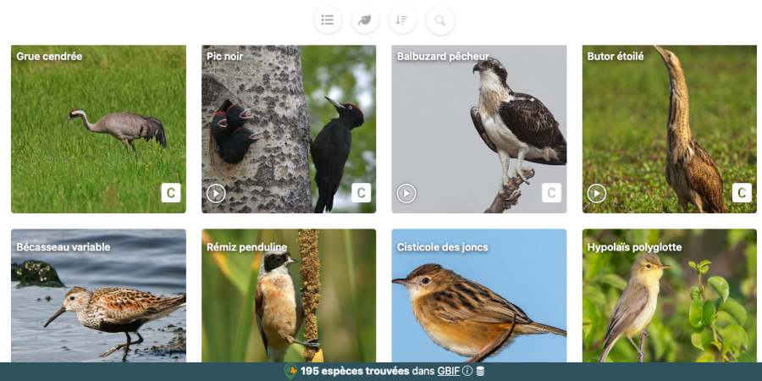Click the info icon next to GBIF

point(467,372)
